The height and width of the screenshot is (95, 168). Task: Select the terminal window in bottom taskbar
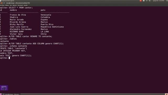11,94
